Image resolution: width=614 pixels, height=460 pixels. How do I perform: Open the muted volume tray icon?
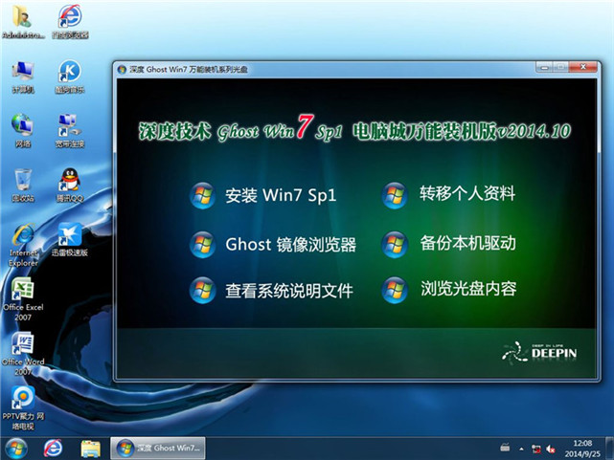click(551, 449)
